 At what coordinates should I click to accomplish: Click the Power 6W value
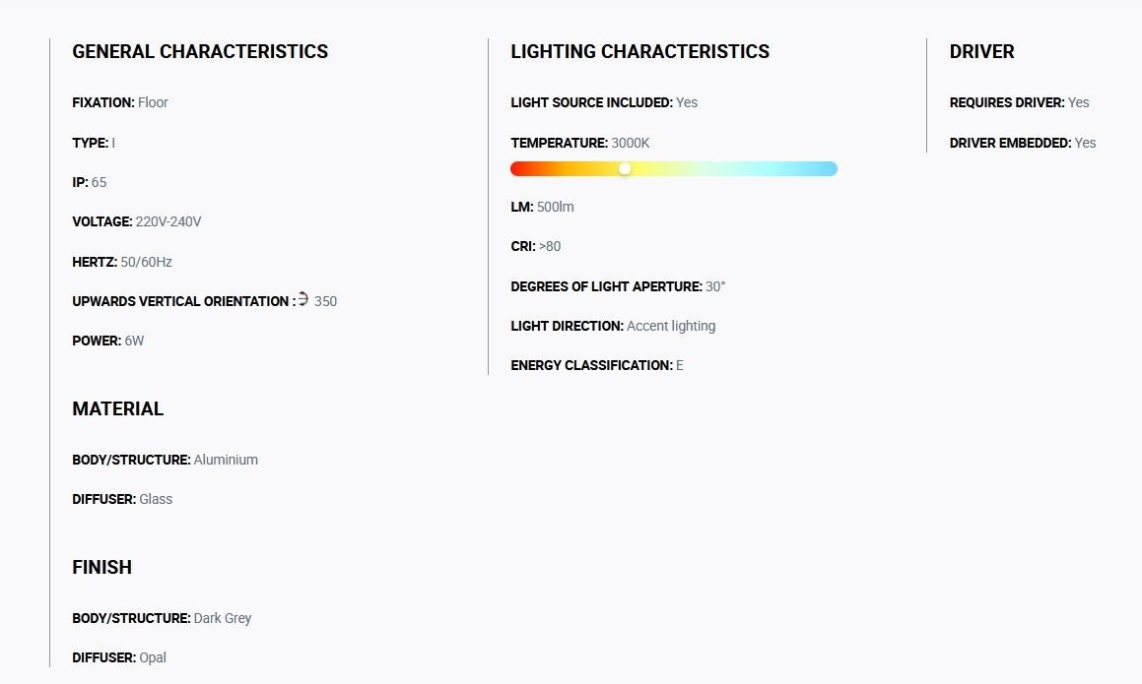pyautogui.click(x=135, y=341)
